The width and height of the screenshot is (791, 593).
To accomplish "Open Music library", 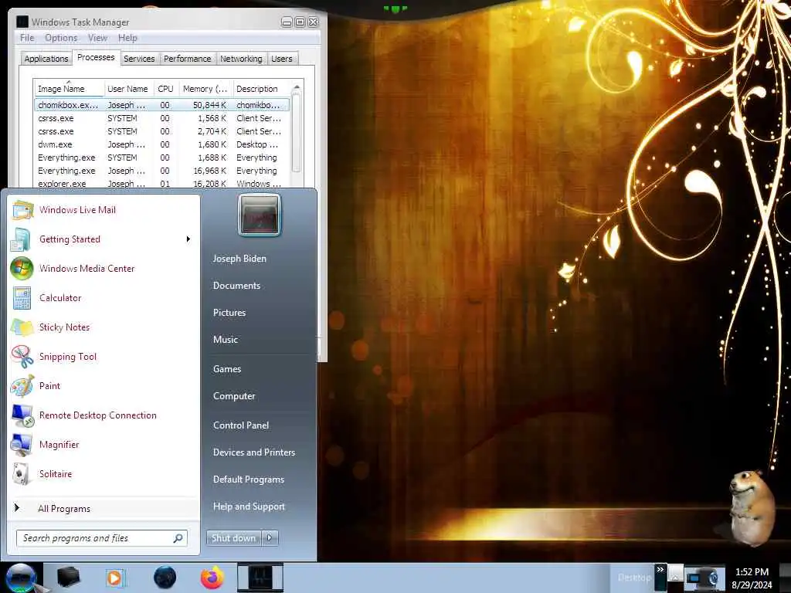I will 226,340.
